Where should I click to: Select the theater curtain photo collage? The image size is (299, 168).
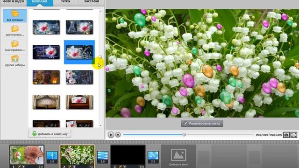79,102
